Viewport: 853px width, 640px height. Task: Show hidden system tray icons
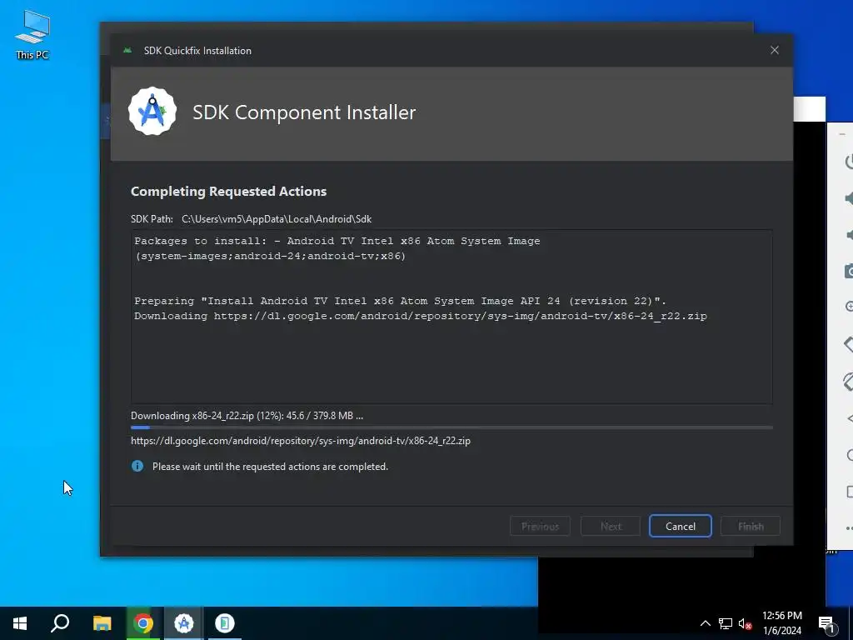(705, 623)
